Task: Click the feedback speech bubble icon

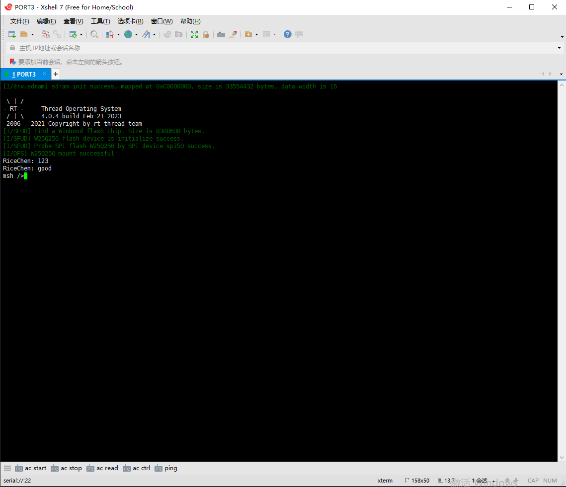Action: coord(299,34)
